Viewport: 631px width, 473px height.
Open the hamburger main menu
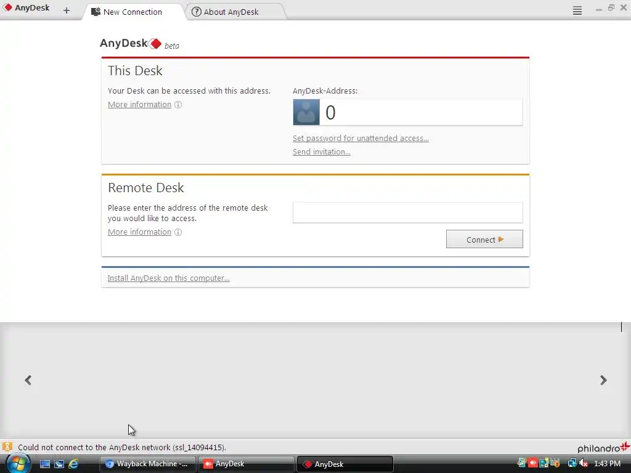coord(577,11)
